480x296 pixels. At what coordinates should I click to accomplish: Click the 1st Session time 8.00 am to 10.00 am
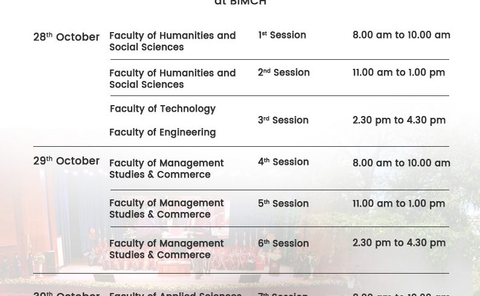[x=402, y=35]
